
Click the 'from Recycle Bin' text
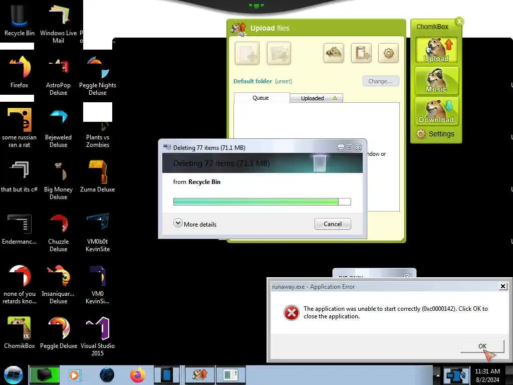(x=196, y=181)
